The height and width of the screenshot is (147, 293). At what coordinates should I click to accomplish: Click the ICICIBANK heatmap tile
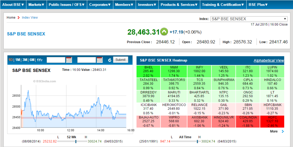(x=149, y=109)
